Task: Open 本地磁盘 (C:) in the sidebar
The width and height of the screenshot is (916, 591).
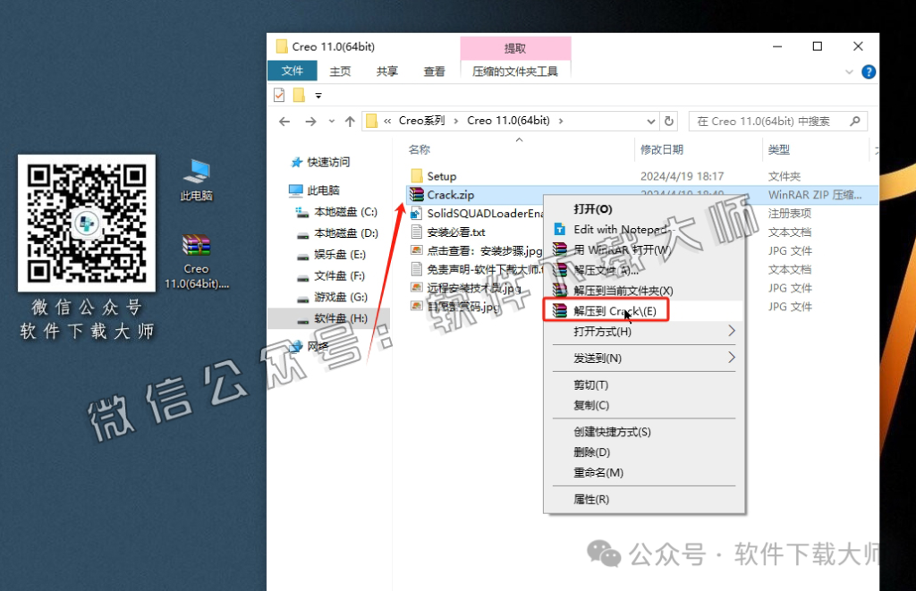Action: pyautogui.click(x=336, y=212)
